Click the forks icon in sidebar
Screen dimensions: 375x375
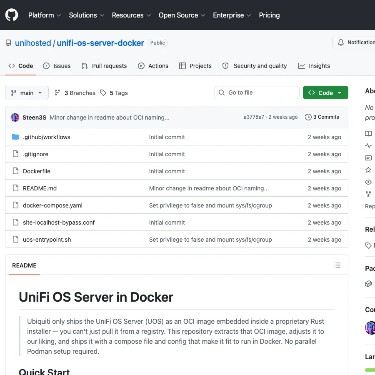click(368, 194)
